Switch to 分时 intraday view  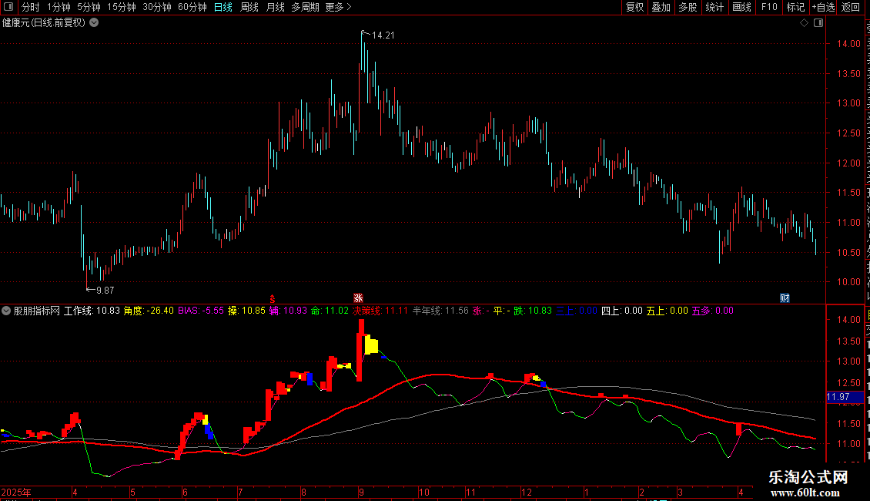pos(31,7)
